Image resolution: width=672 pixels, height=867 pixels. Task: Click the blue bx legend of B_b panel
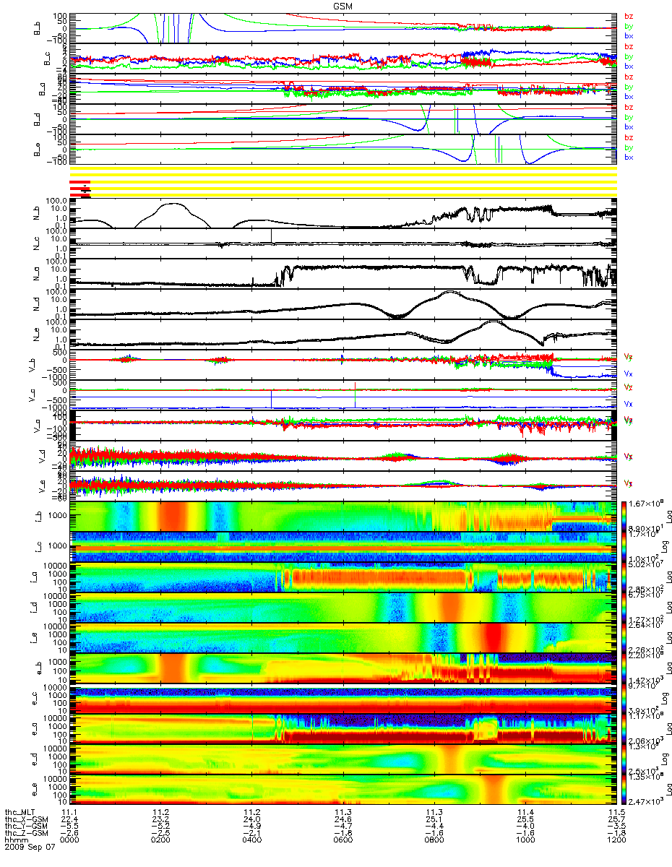(629, 35)
